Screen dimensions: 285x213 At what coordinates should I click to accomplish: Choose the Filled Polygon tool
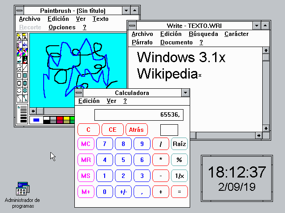25,99
